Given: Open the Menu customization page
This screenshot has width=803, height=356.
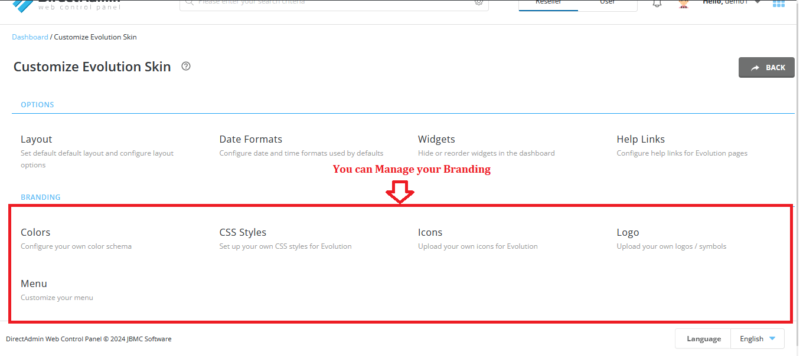Looking at the screenshot, I should 34,284.
